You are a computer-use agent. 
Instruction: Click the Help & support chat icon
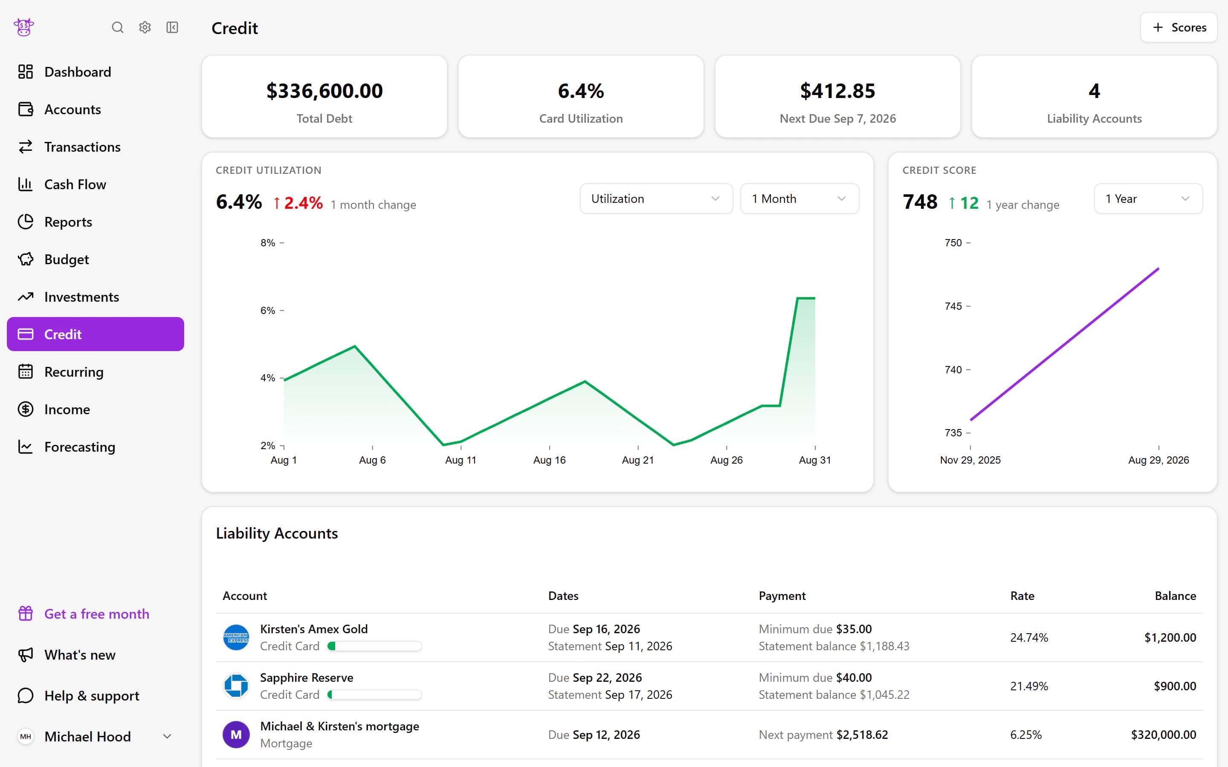(26, 695)
